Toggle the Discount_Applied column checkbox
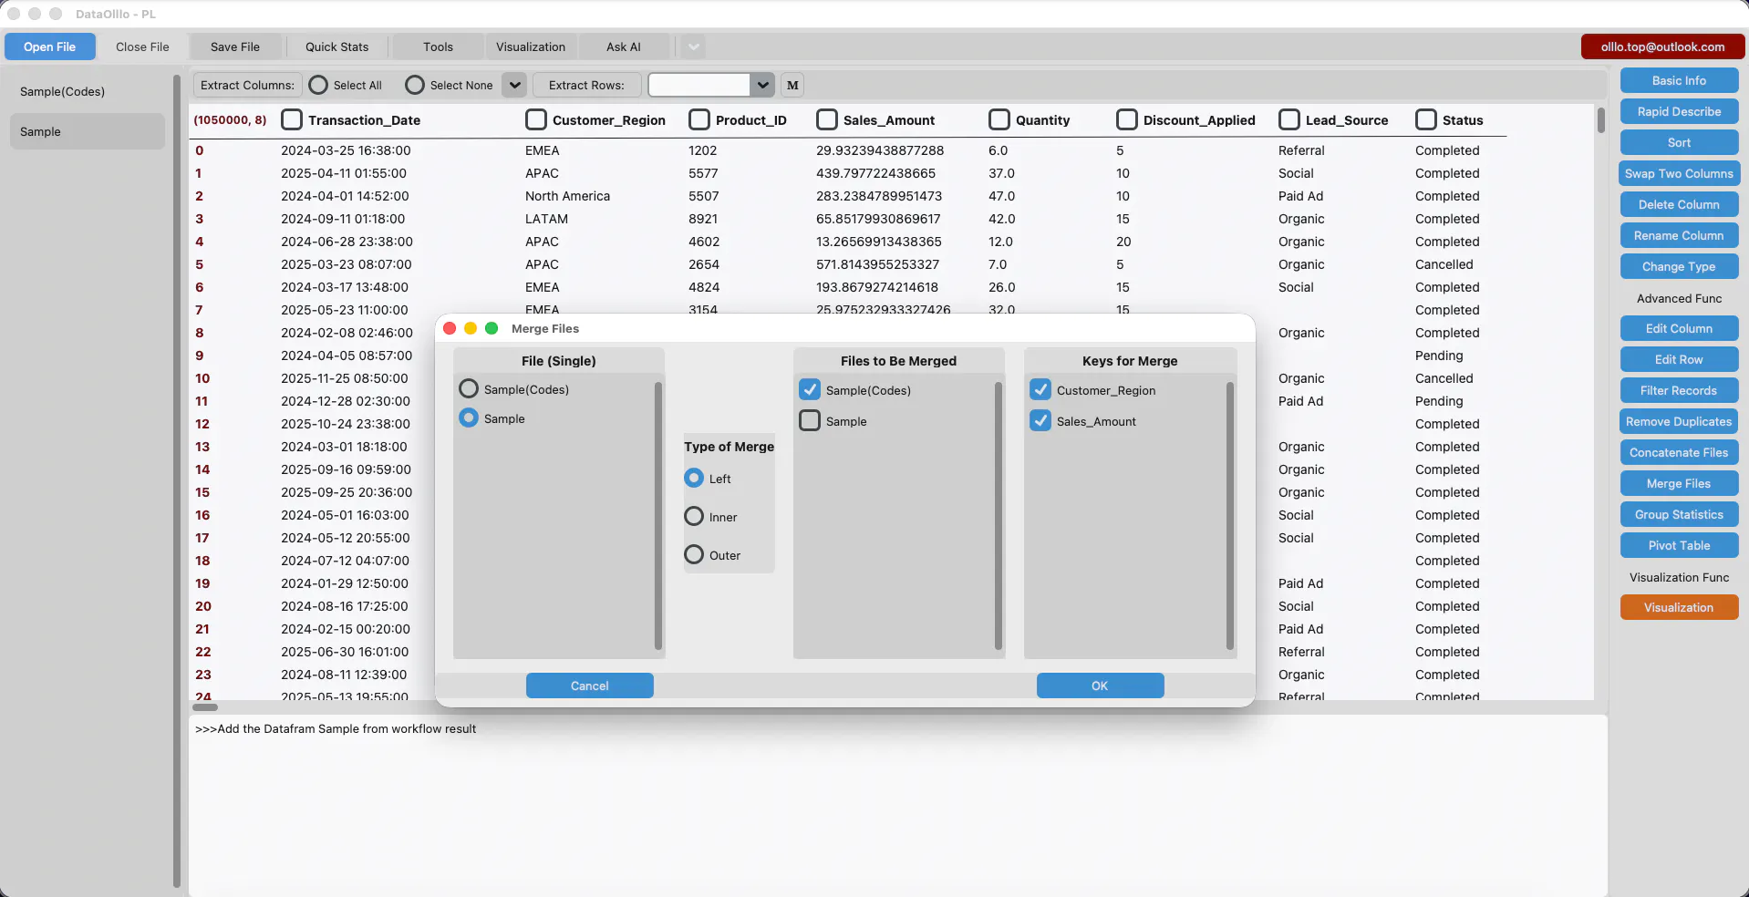 tap(1127, 119)
